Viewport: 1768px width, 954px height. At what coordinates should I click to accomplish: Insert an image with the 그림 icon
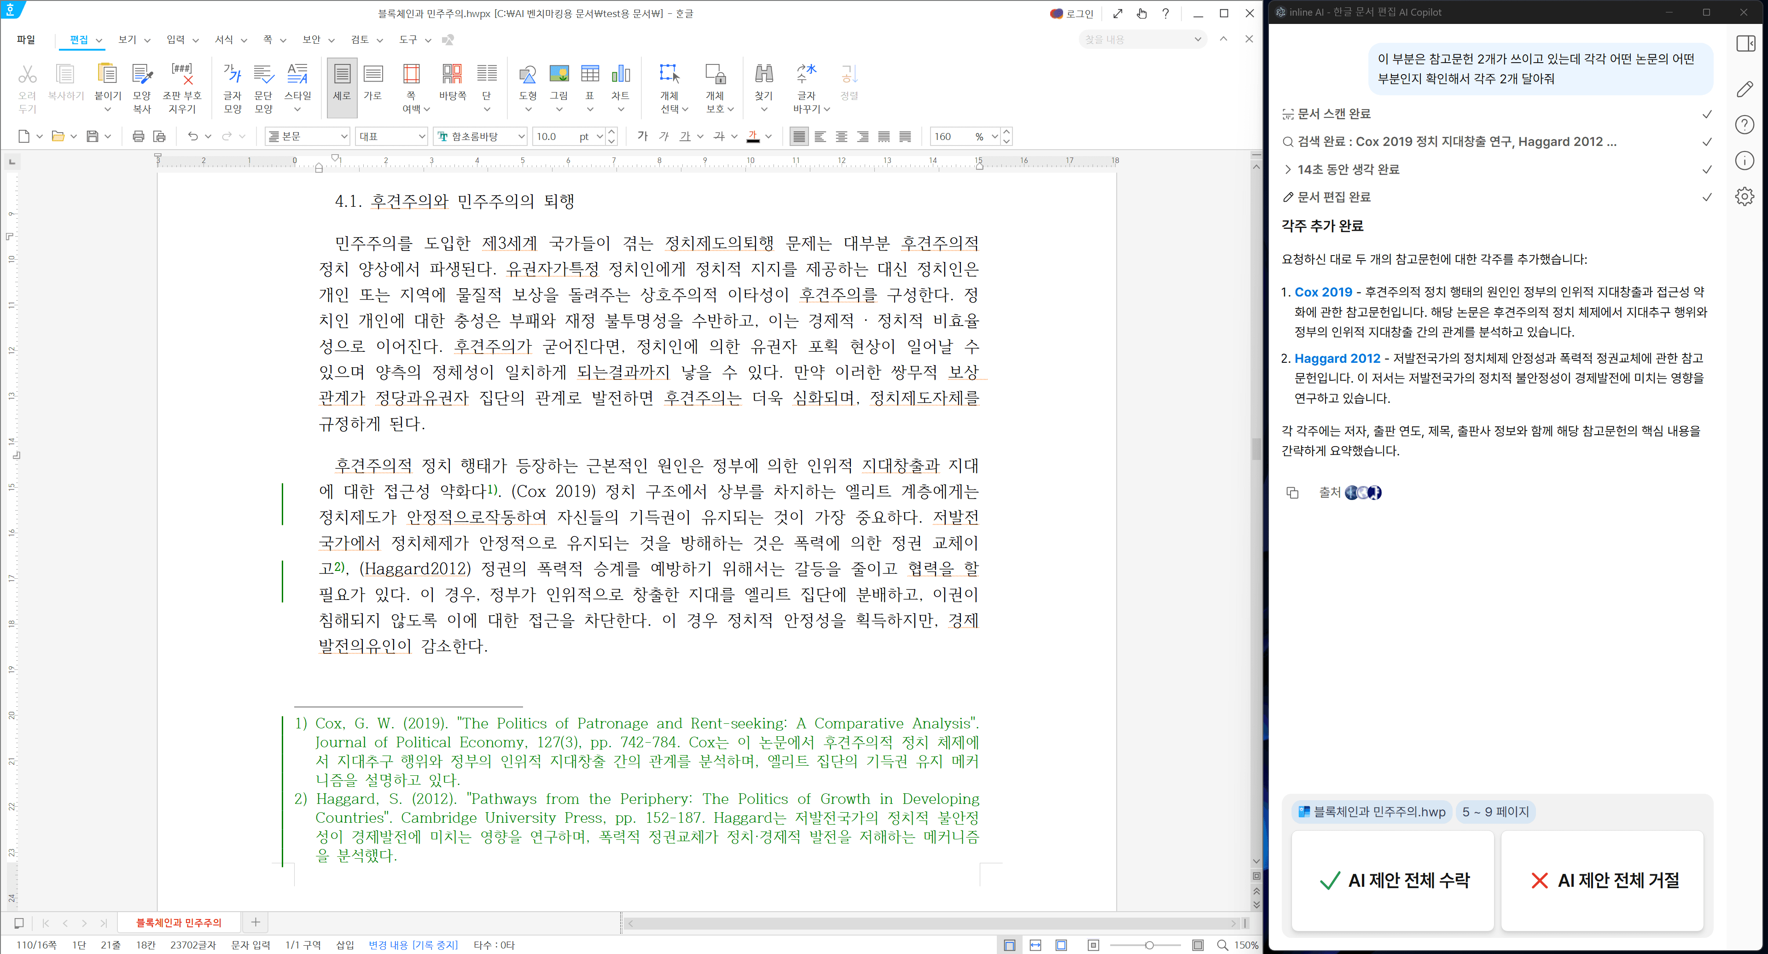point(558,81)
